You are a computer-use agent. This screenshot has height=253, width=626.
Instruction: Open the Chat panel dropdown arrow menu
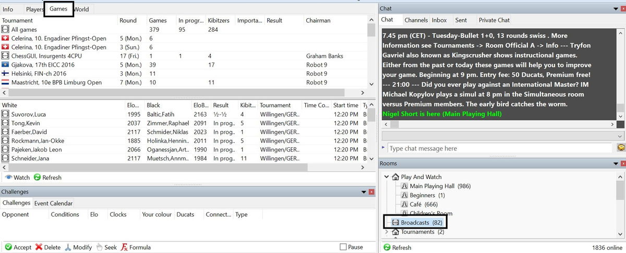[613, 9]
